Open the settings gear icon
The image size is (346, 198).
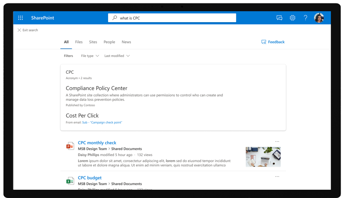(292, 18)
